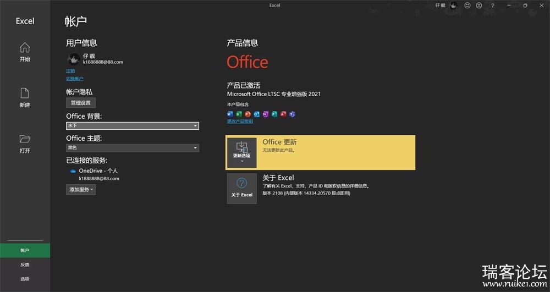Click the Excel product icon
Screen dimensions: 550x292
coord(239,114)
